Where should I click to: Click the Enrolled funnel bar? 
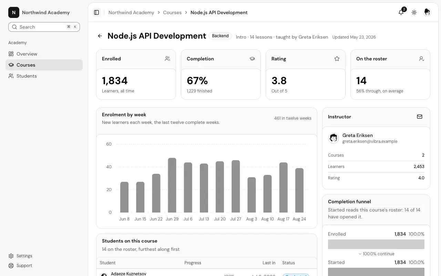(x=376, y=244)
